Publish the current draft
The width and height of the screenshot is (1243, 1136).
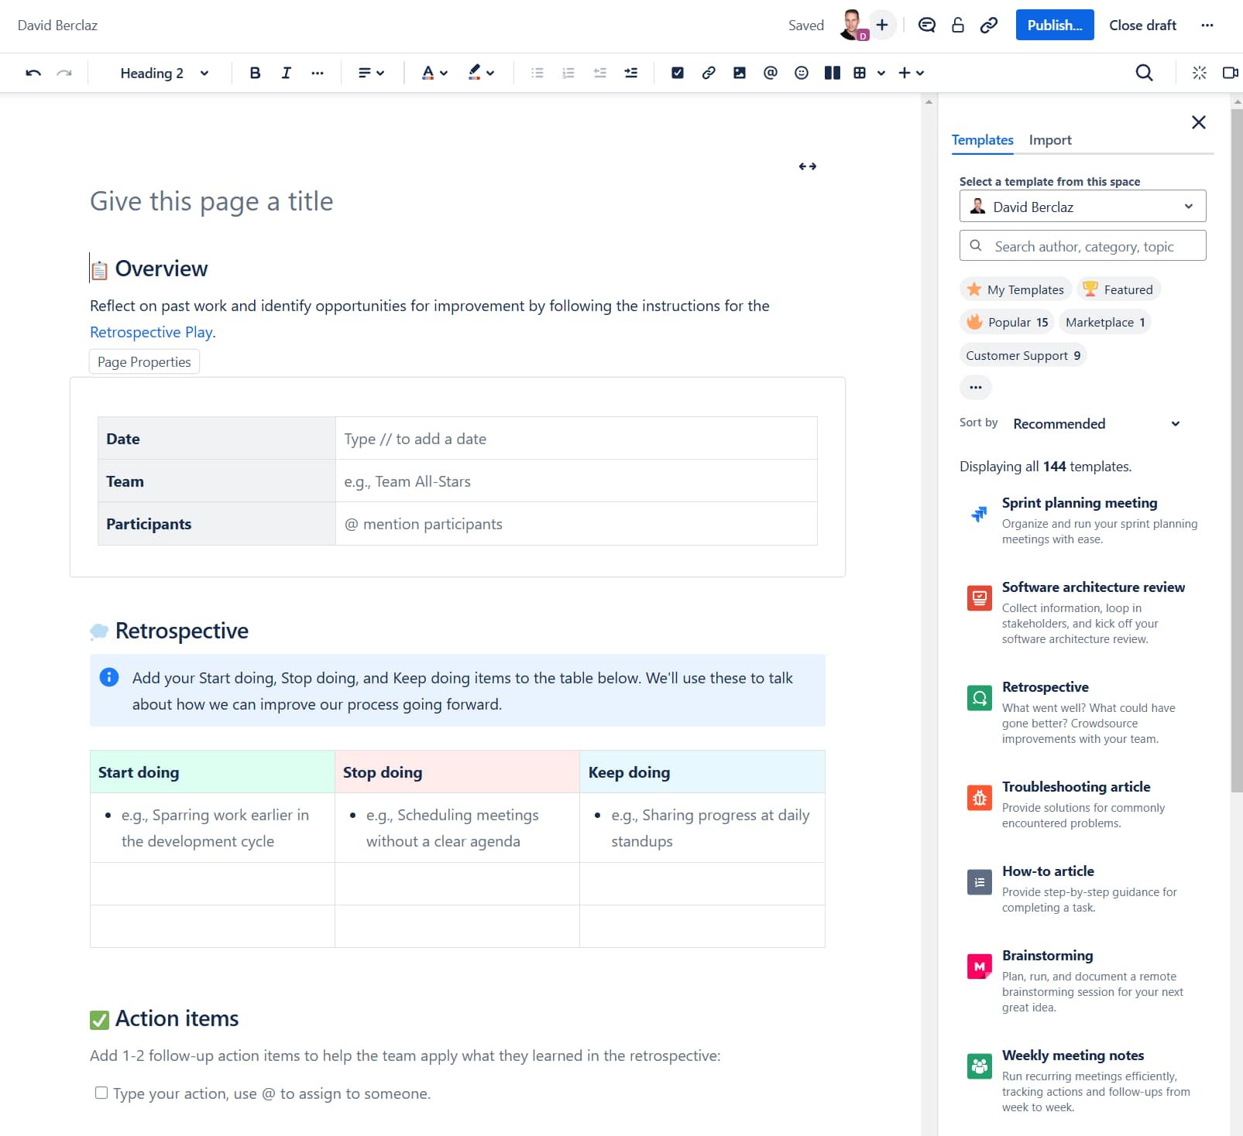[1054, 25]
